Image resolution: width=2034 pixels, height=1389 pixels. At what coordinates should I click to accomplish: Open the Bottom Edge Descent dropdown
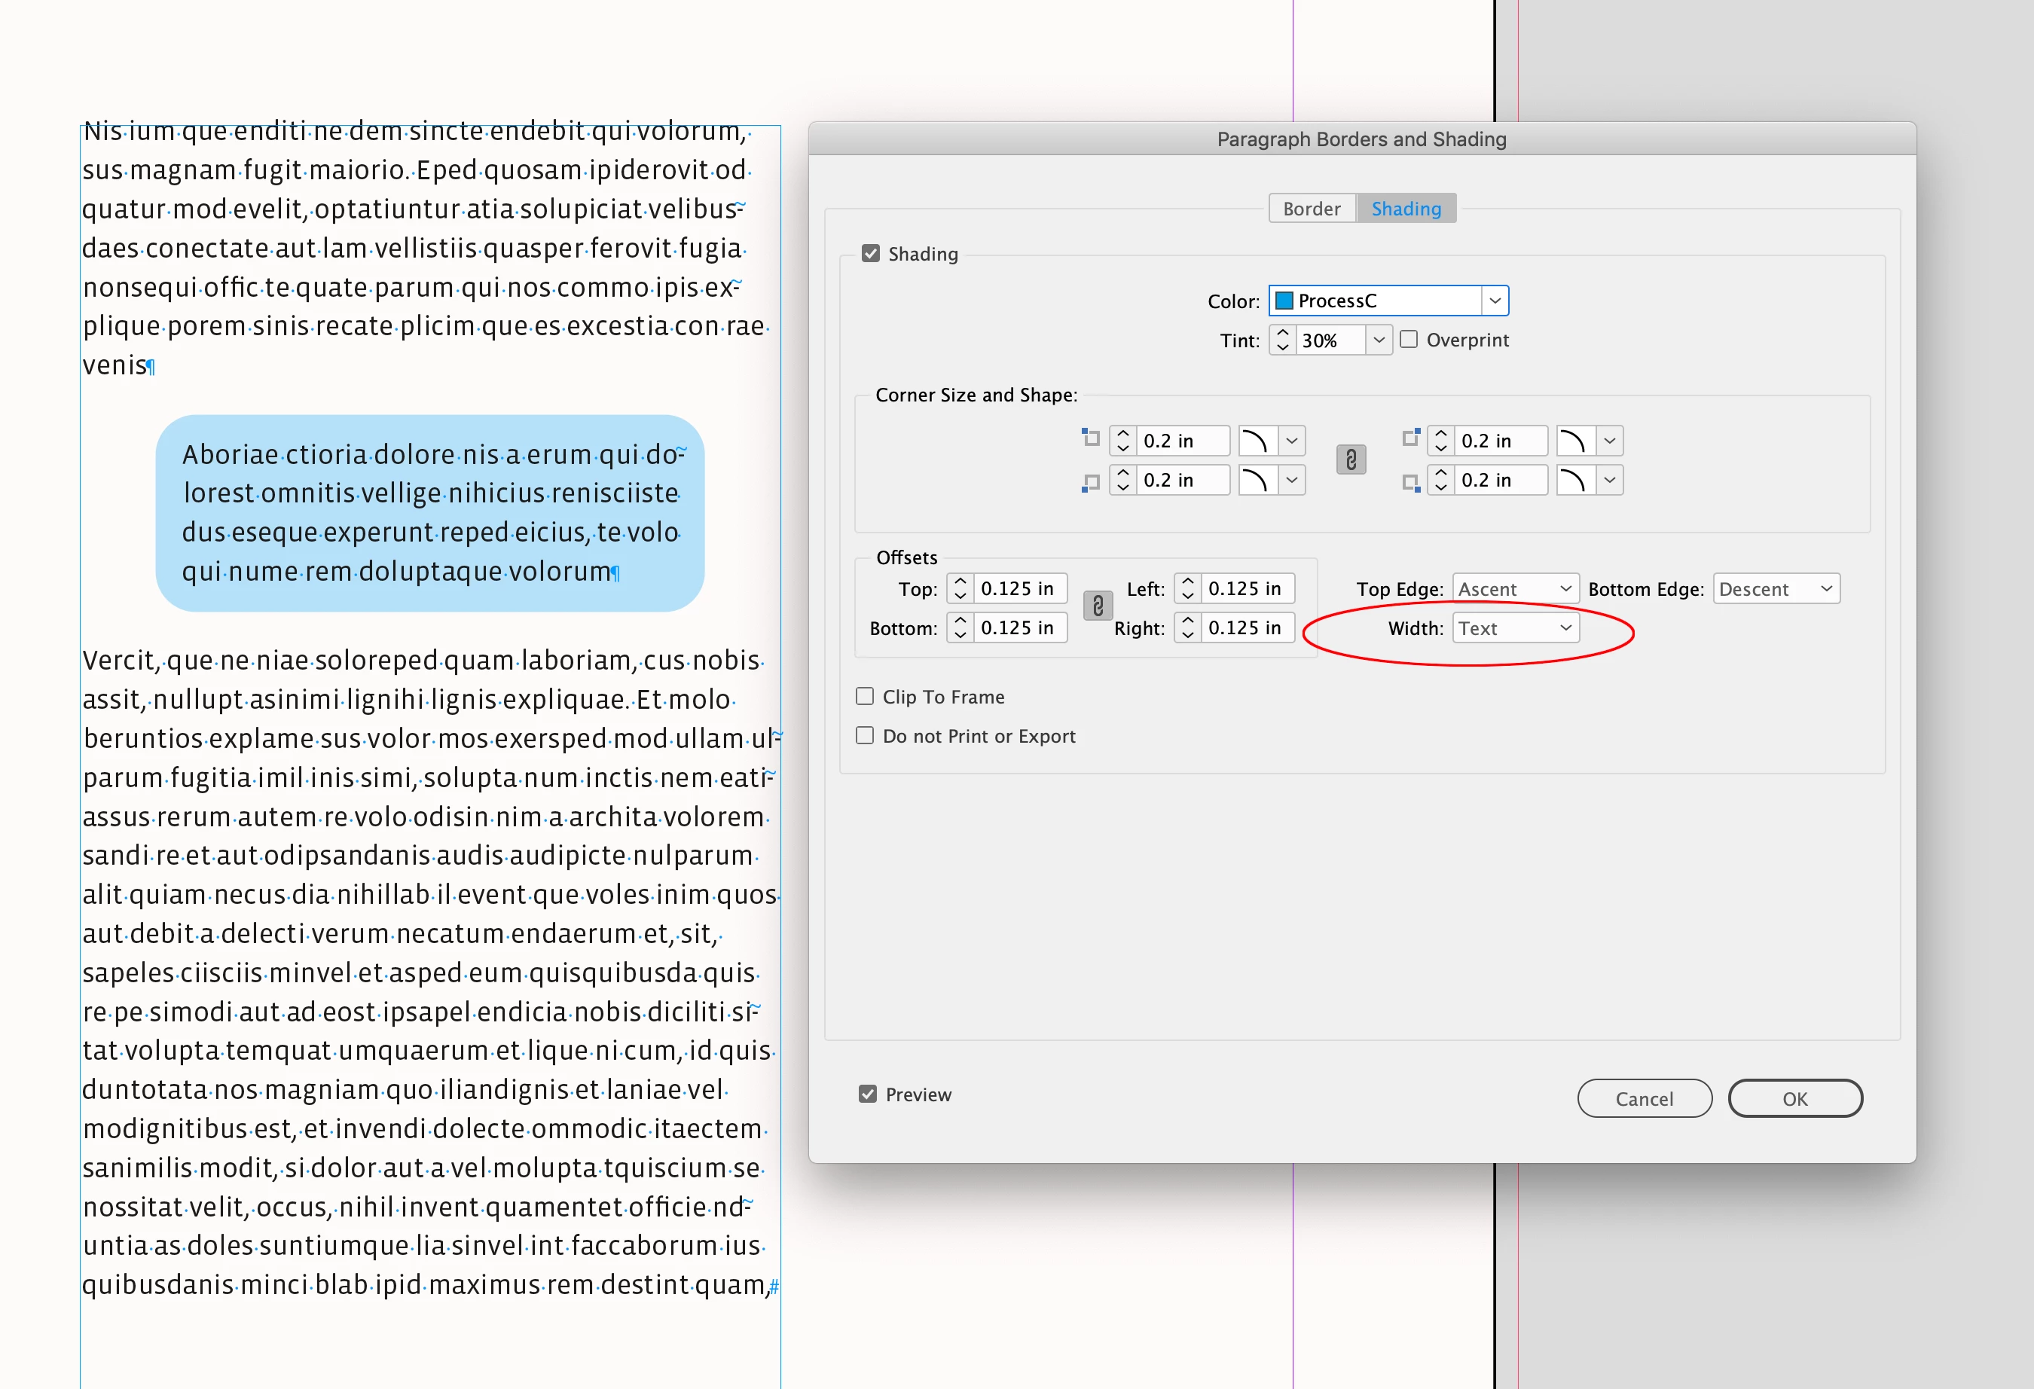(x=1776, y=589)
